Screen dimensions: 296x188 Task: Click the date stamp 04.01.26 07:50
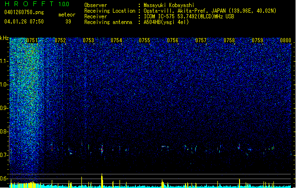pyautogui.click(x=24, y=22)
